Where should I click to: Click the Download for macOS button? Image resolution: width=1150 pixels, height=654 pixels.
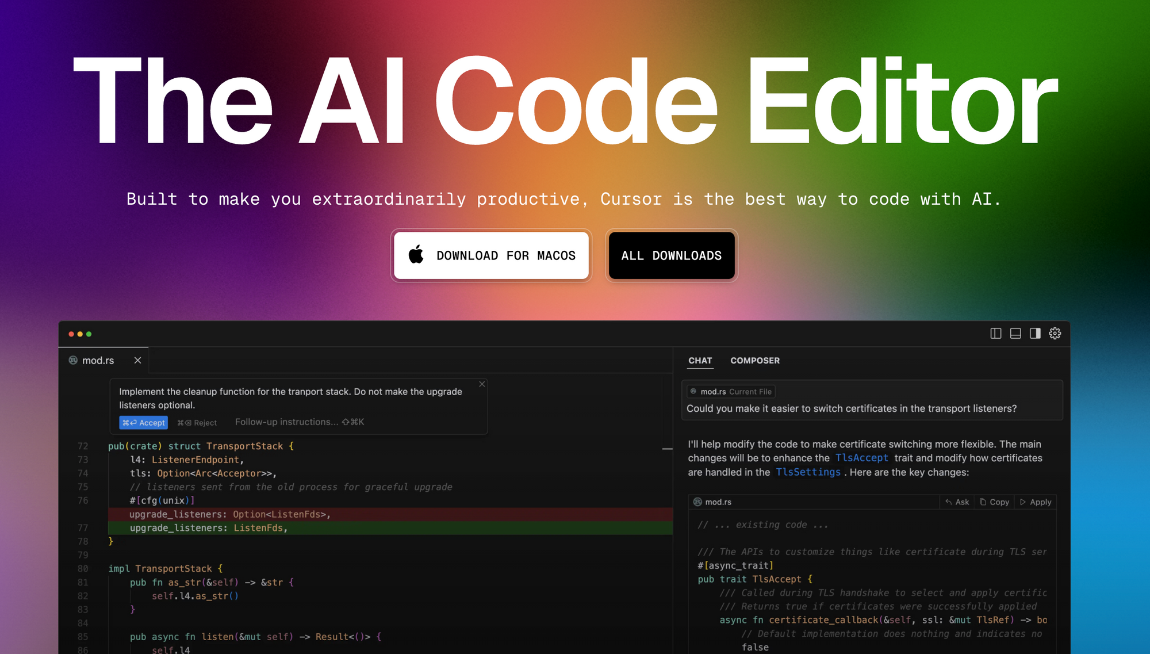(x=491, y=255)
